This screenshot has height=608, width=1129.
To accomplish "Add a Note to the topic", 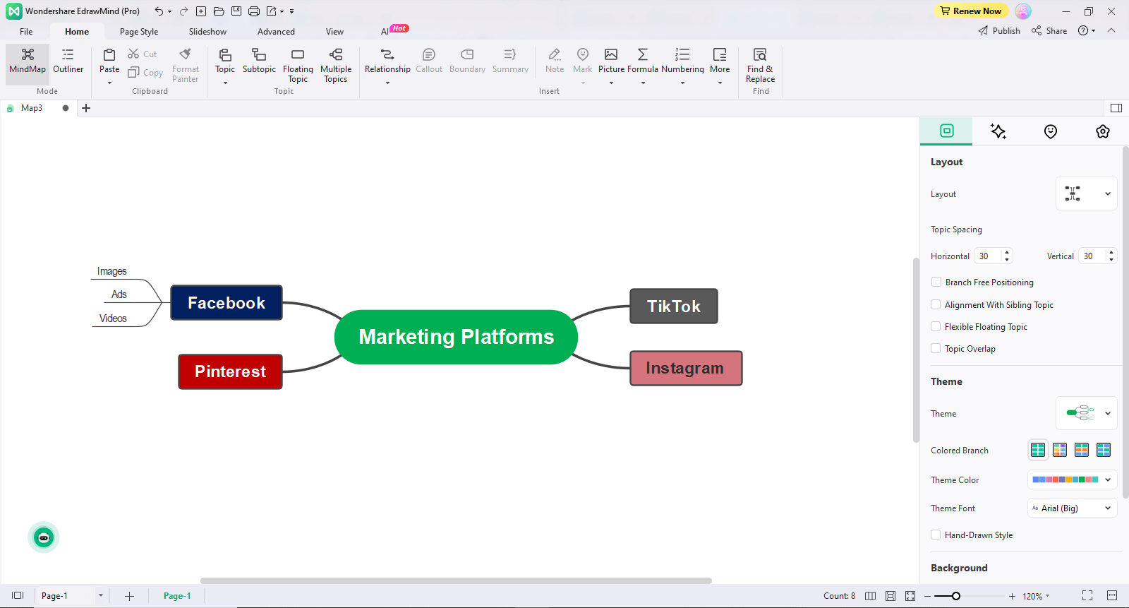I will pyautogui.click(x=555, y=61).
